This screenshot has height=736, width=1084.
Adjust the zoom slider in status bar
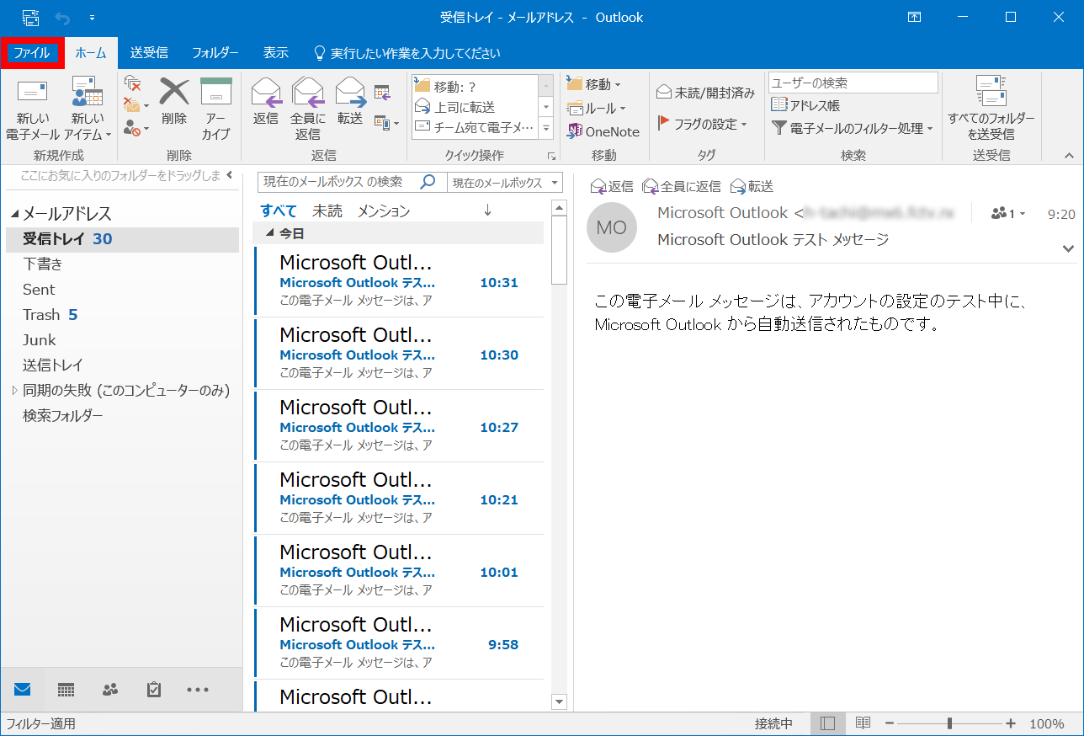click(949, 723)
